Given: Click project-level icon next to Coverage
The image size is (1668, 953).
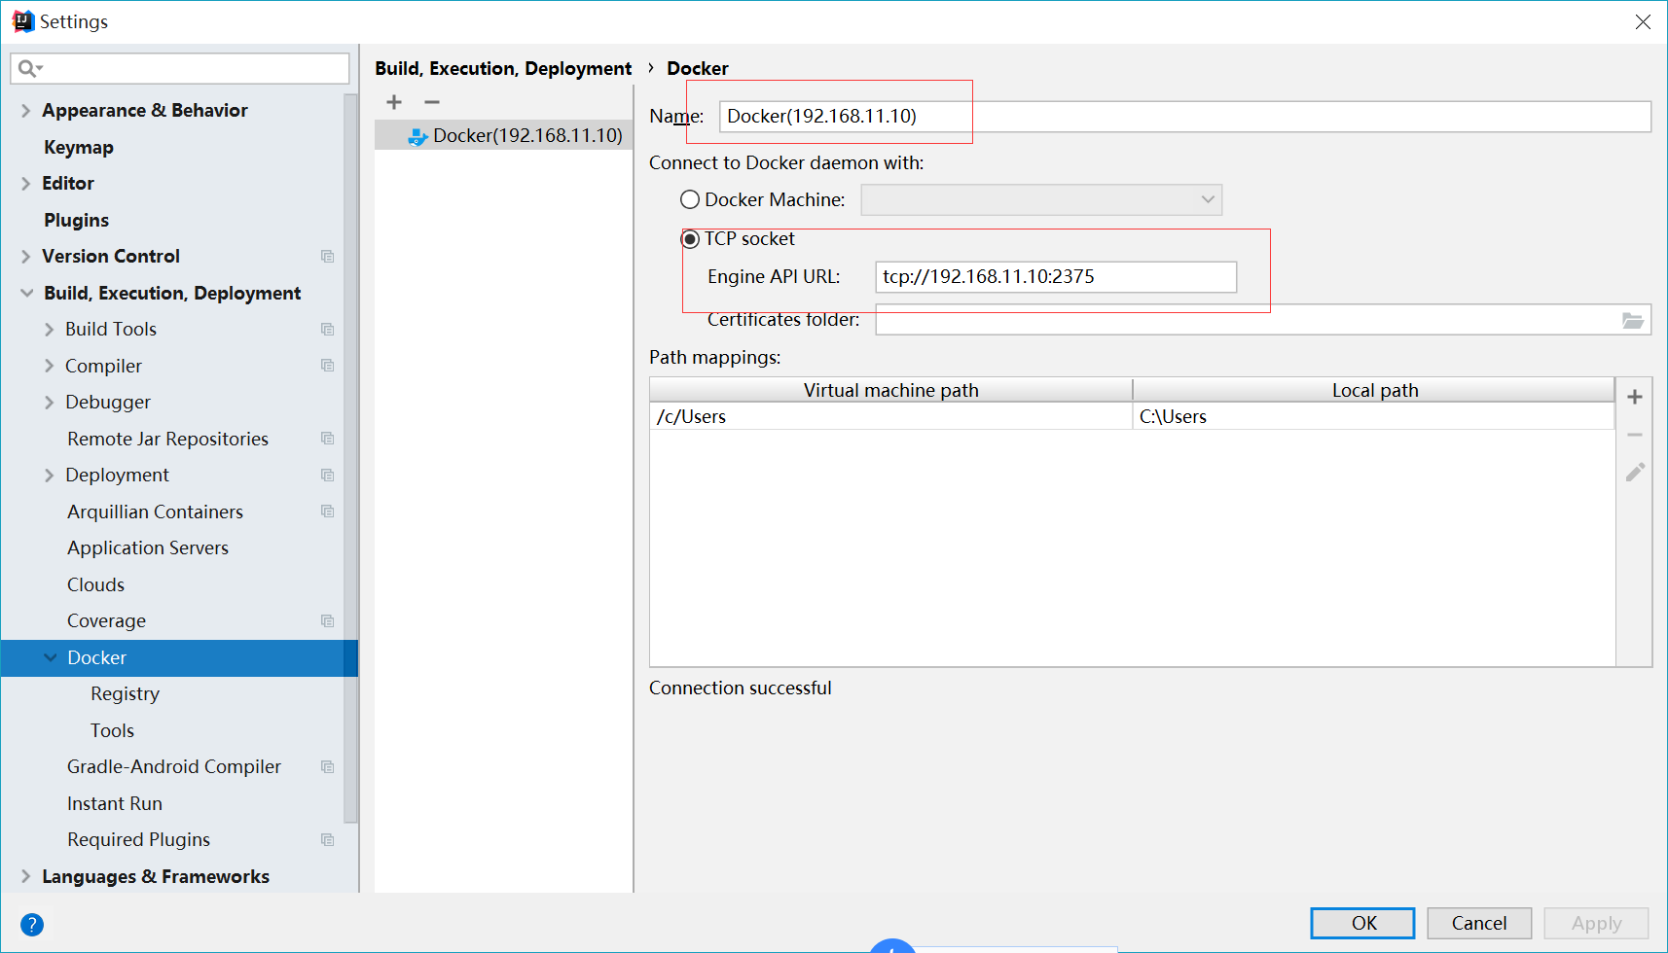Looking at the screenshot, I should coord(327,621).
